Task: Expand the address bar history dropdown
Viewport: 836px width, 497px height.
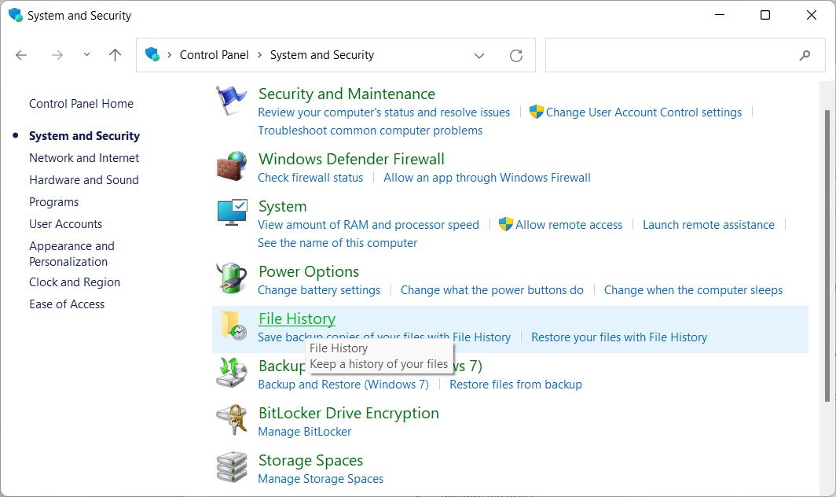Action: (479, 55)
